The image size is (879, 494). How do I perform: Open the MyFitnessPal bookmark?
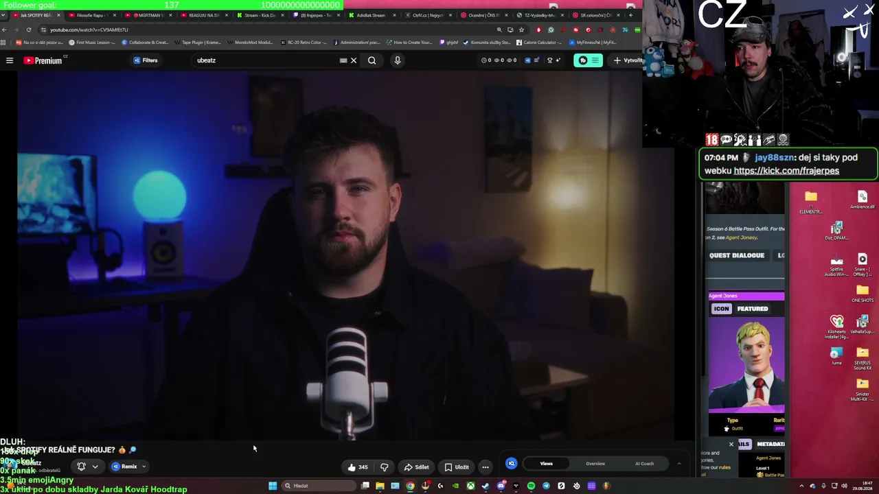coord(593,43)
